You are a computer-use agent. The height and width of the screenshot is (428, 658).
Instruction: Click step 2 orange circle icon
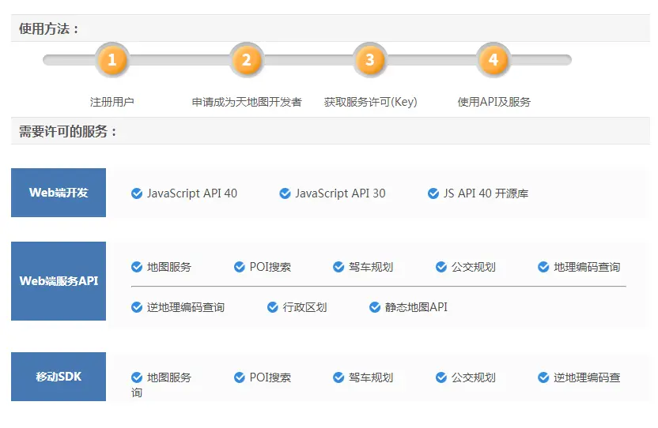[246, 60]
